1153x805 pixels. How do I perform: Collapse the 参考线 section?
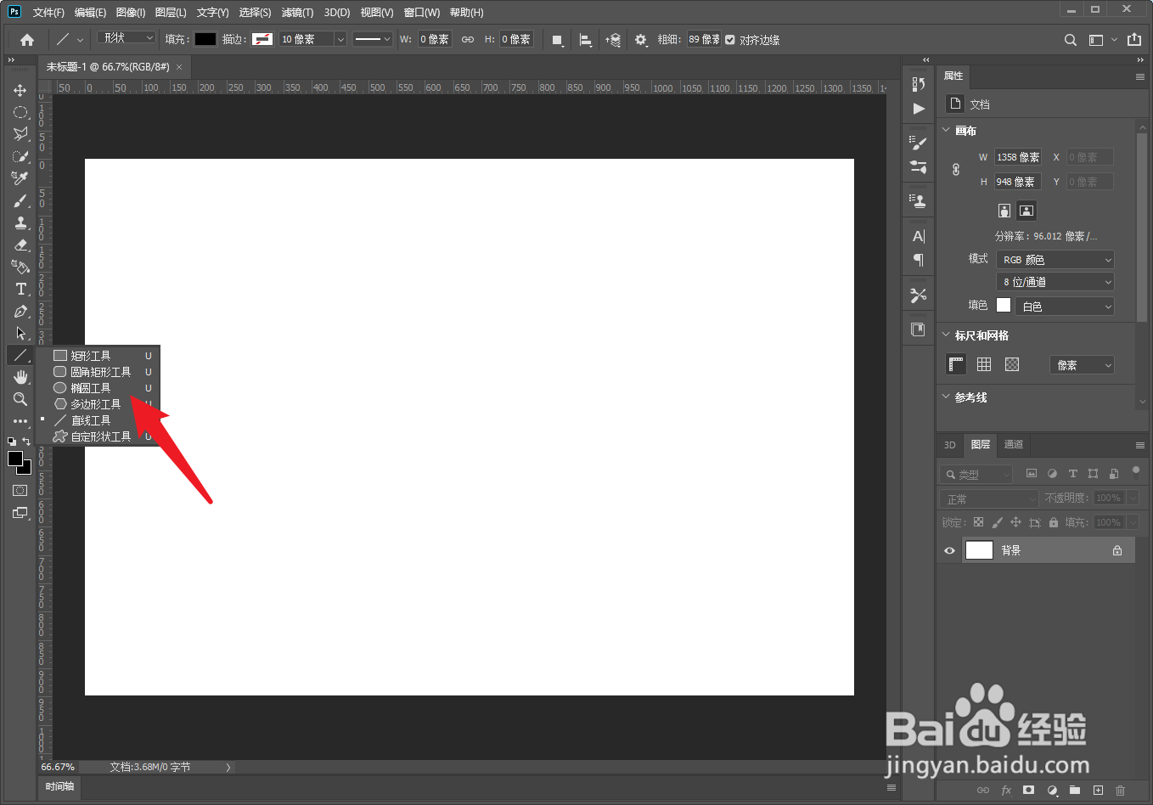tap(947, 397)
